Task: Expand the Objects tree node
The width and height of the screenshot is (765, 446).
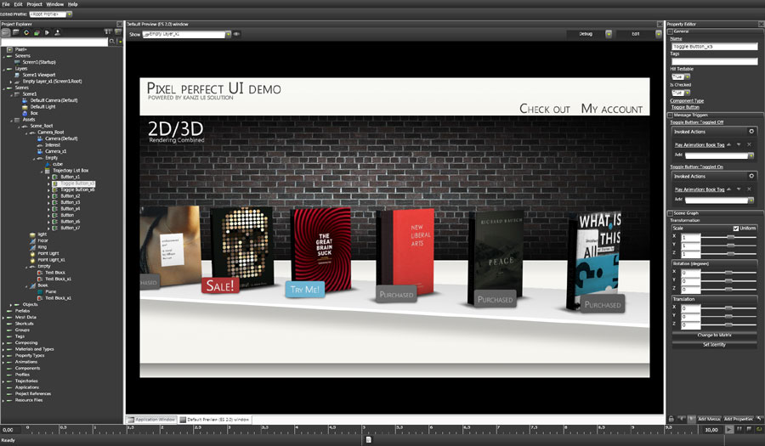Action: (x=11, y=305)
